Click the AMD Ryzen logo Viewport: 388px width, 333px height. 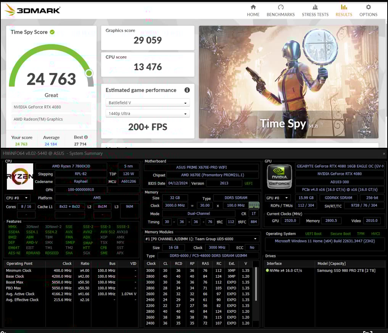tap(20, 176)
